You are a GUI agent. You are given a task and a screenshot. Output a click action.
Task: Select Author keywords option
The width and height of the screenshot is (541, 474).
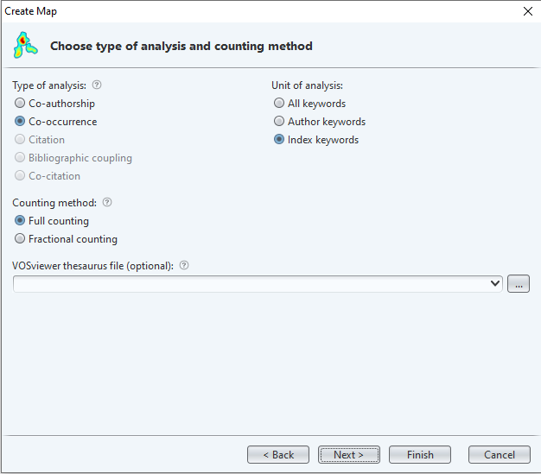click(279, 122)
